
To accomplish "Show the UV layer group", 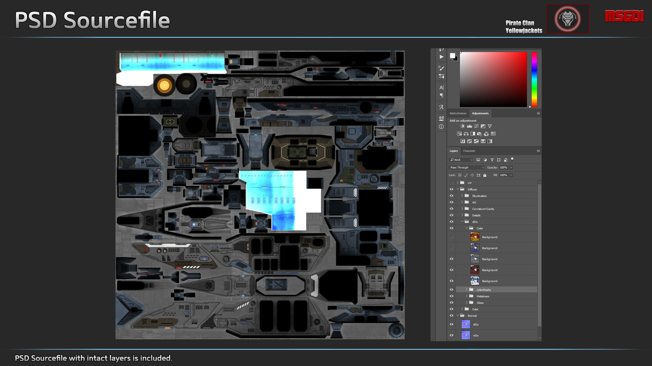I will pyautogui.click(x=451, y=183).
